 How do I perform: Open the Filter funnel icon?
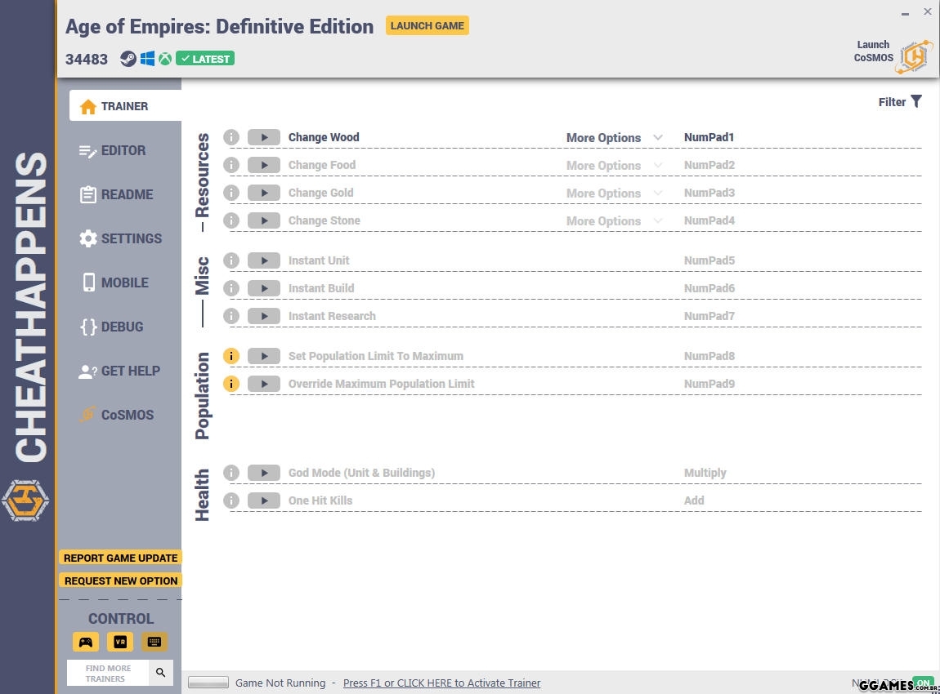click(x=916, y=102)
